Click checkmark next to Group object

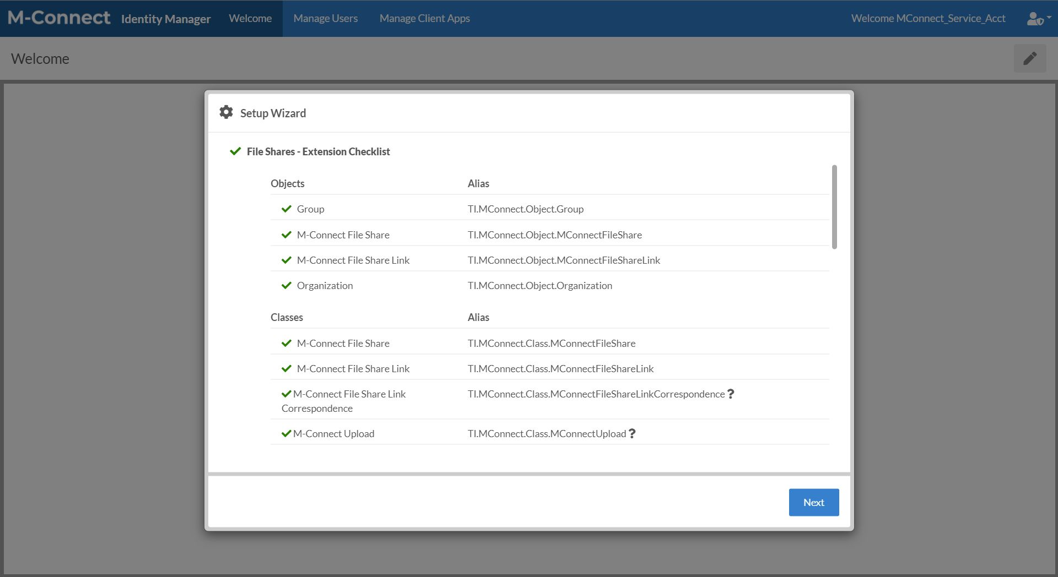(x=286, y=209)
